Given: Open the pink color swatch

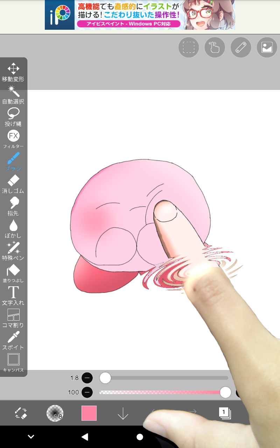Looking at the screenshot, I should (x=89, y=413).
